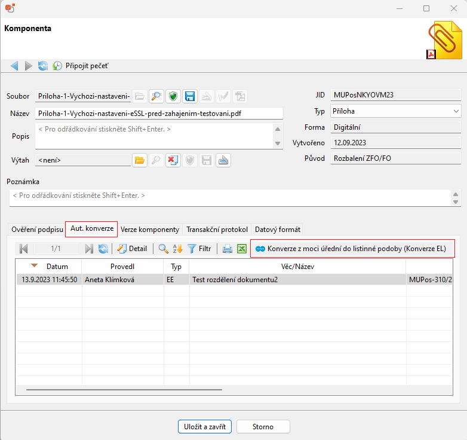
Task: Click the preview magnifier icon next to Soubor
Action: [156, 96]
